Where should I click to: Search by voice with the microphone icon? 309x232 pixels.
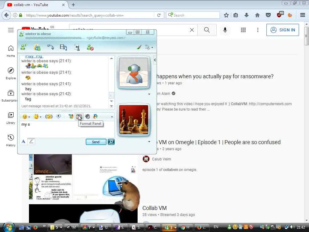225,30
